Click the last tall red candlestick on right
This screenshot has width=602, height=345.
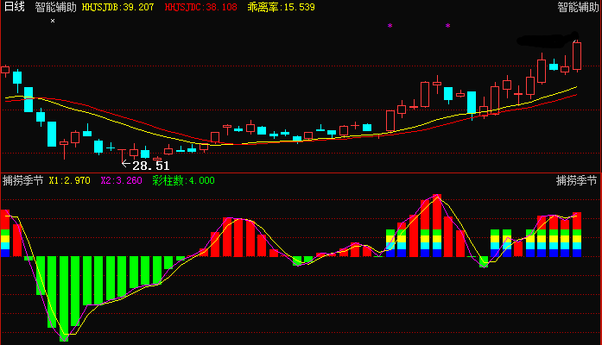pos(577,56)
